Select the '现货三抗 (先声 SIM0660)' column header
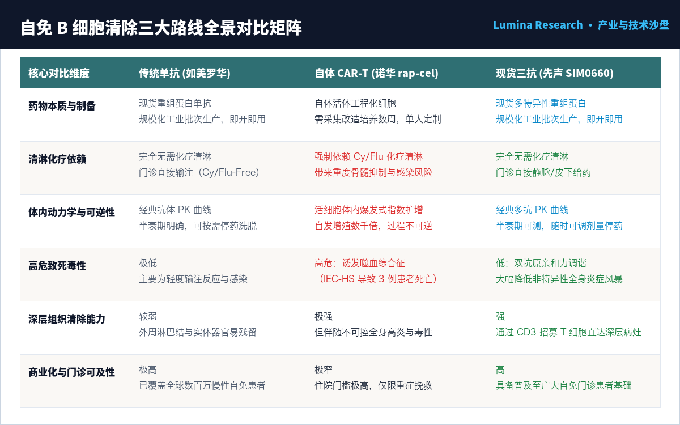Viewport: 680px width, 425px height. [x=555, y=73]
